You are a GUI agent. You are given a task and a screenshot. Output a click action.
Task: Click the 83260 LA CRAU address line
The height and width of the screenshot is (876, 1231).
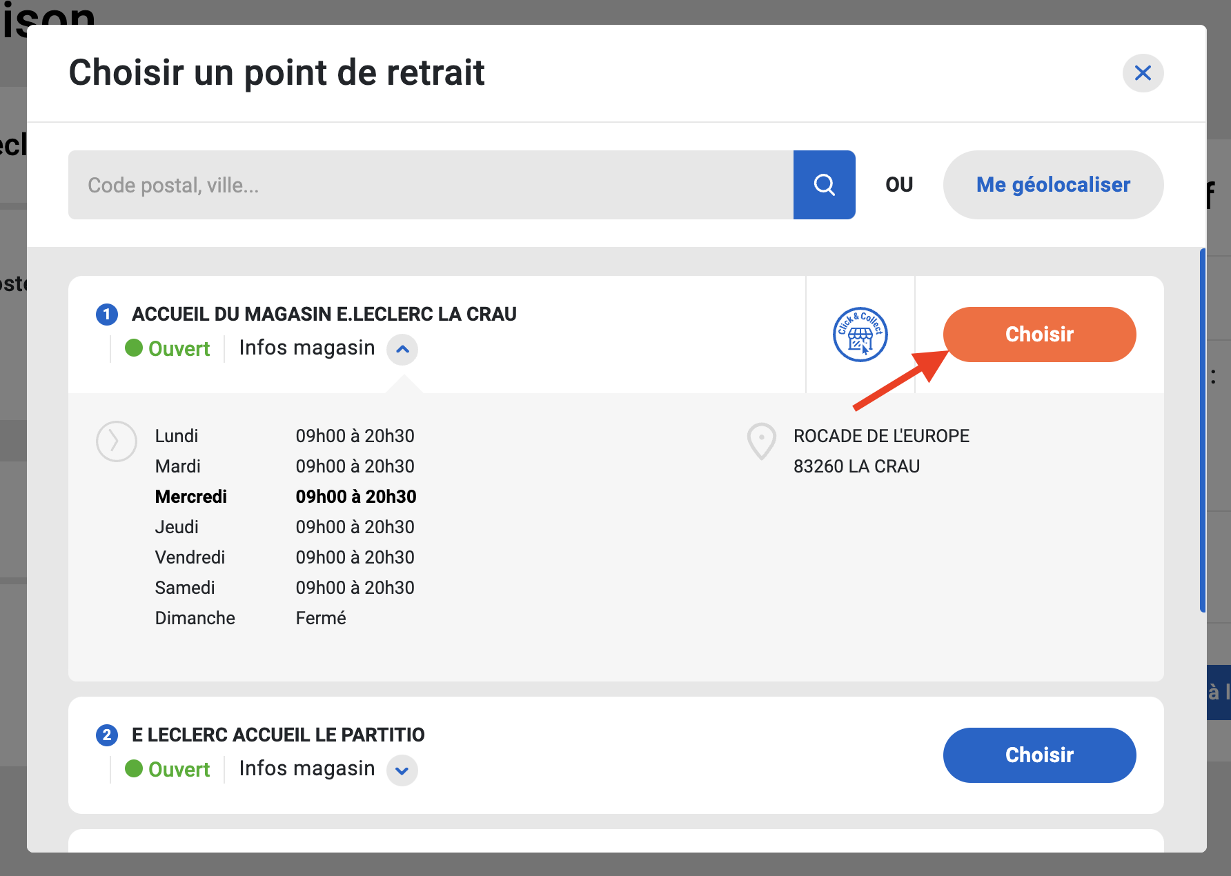(x=856, y=466)
